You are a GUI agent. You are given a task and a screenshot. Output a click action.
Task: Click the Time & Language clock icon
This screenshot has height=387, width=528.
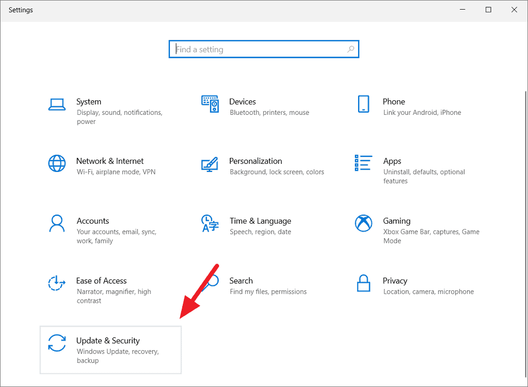point(210,224)
